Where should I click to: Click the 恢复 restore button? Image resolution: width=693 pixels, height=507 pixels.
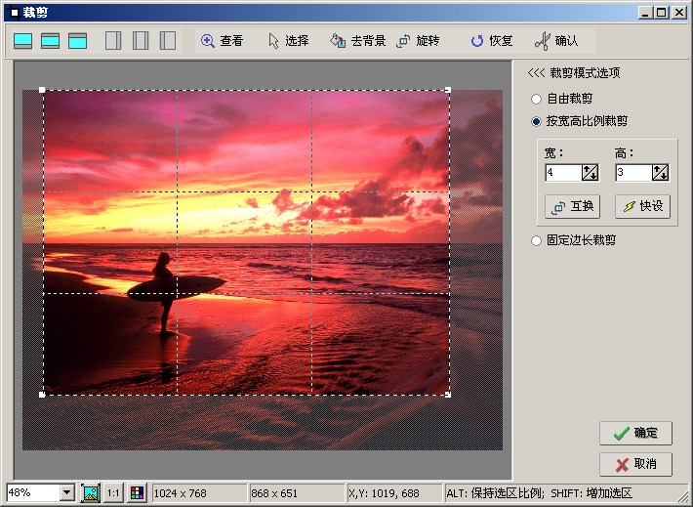[491, 41]
